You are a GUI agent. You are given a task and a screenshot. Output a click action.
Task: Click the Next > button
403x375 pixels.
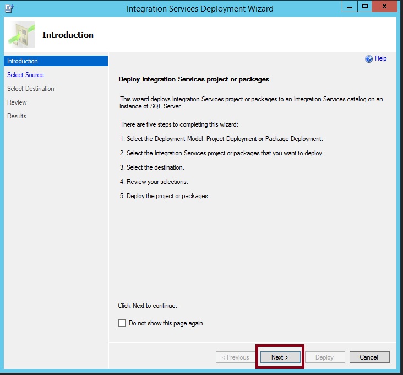coord(280,357)
